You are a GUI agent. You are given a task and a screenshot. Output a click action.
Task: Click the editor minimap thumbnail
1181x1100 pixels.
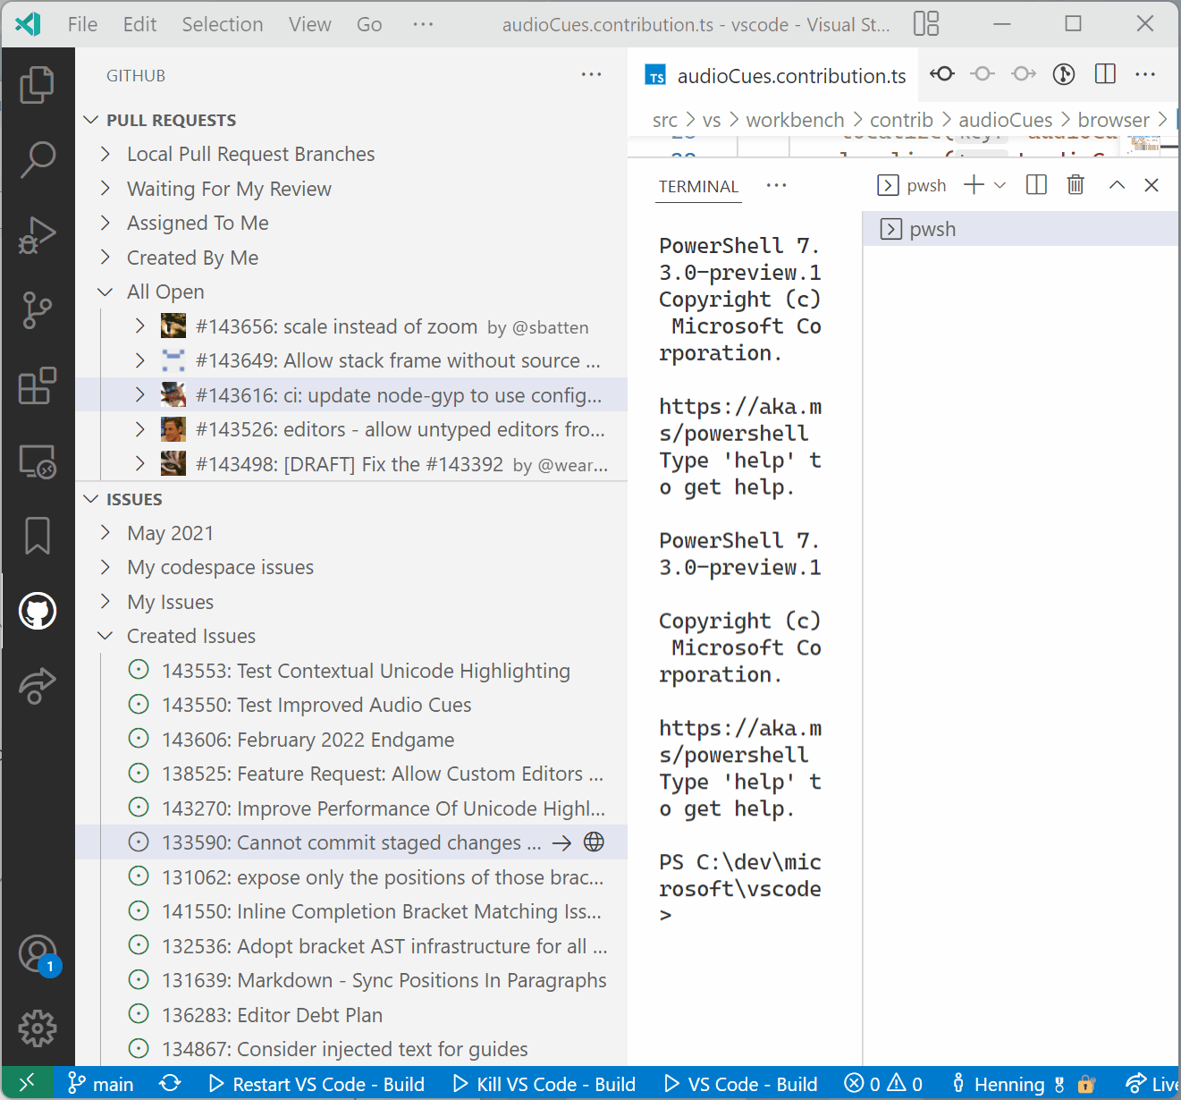[1144, 145]
